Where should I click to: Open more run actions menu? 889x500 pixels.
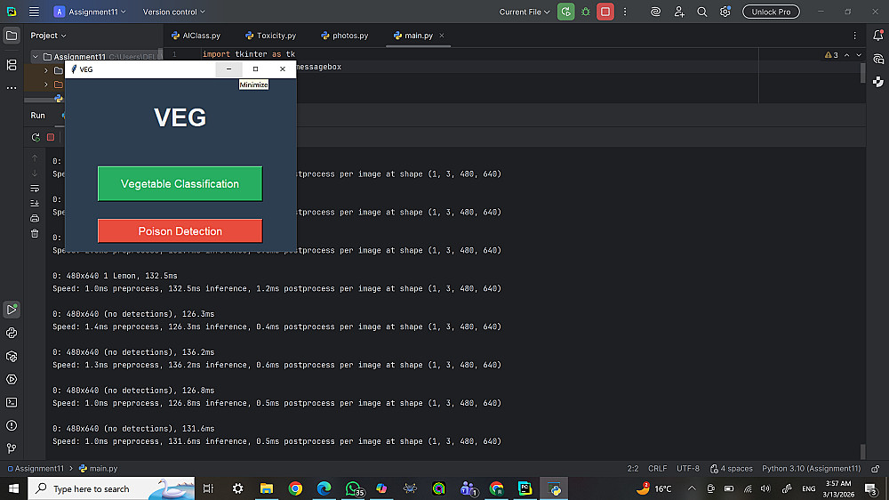(625, 12)
